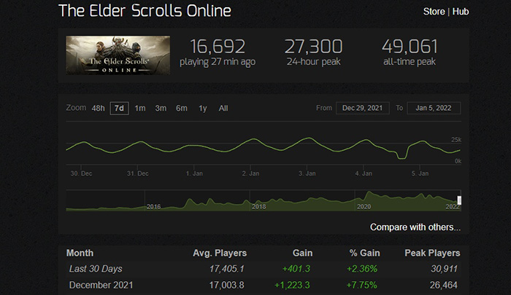
Task: Open Compare with others link
Action: (415, 227)
